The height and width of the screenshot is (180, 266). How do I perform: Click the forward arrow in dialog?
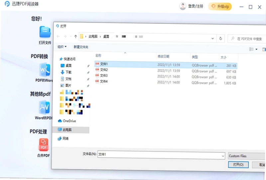65,36
